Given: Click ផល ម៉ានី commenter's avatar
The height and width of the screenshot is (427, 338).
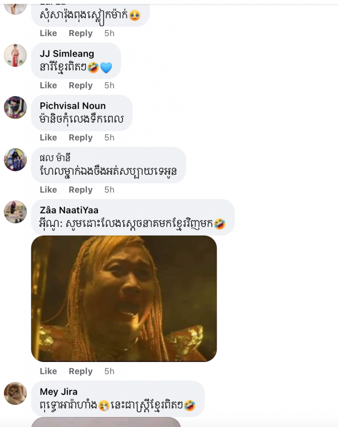Looking at the screenshot, I should (x=15, y=160).
